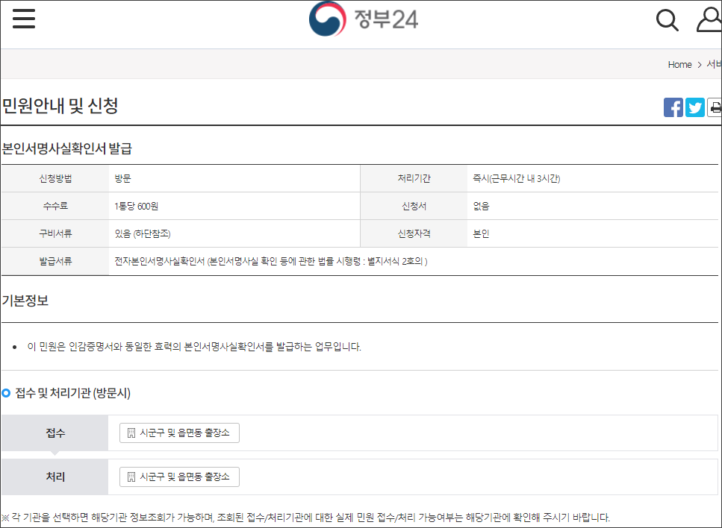The width and height of the screenshot is (722, 528).
Task: Click the 인감증명서와 동일한 효력 description sentence
Action: click(x=194, y=347)
